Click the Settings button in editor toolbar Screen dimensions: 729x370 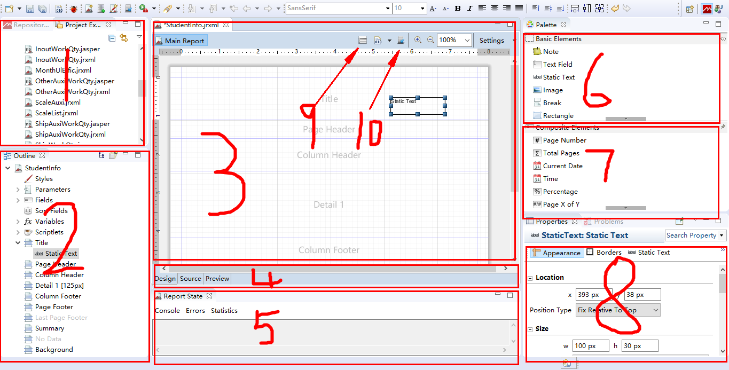(492, 40)
